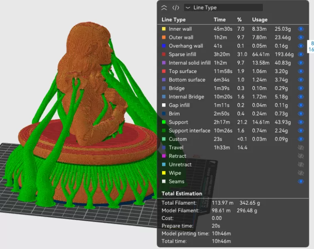Hide Inner wall lines with eye icon
This screenshot has width=314, height=249.
coord(301,29)
